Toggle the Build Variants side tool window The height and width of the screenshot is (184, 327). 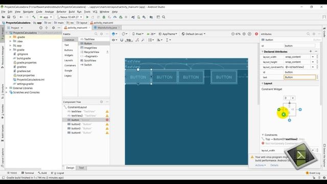click(3, 133)
